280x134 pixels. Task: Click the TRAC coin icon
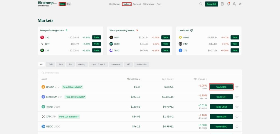coord(111,50)
